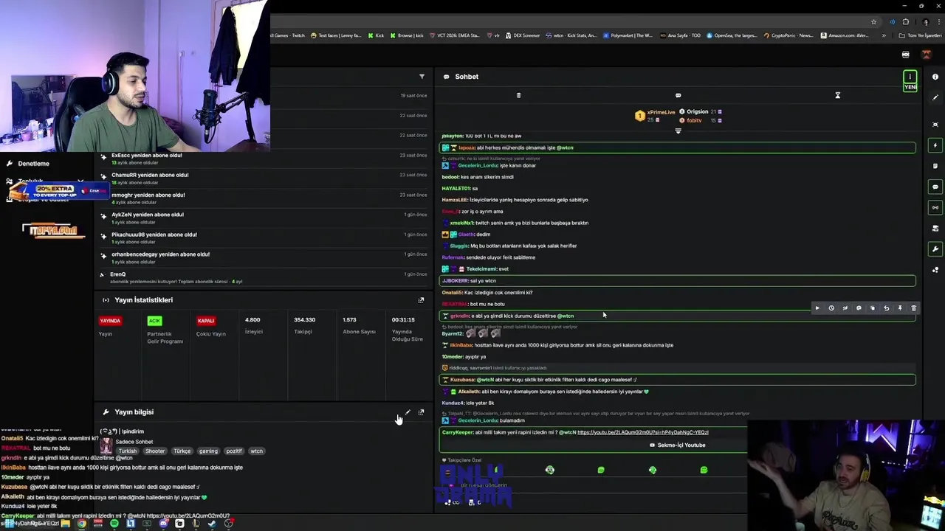Image resolution: width=945 pixels, height=531 pixels.
Task: Open Denetleme in the left sidebar
Action: point(33,164)
